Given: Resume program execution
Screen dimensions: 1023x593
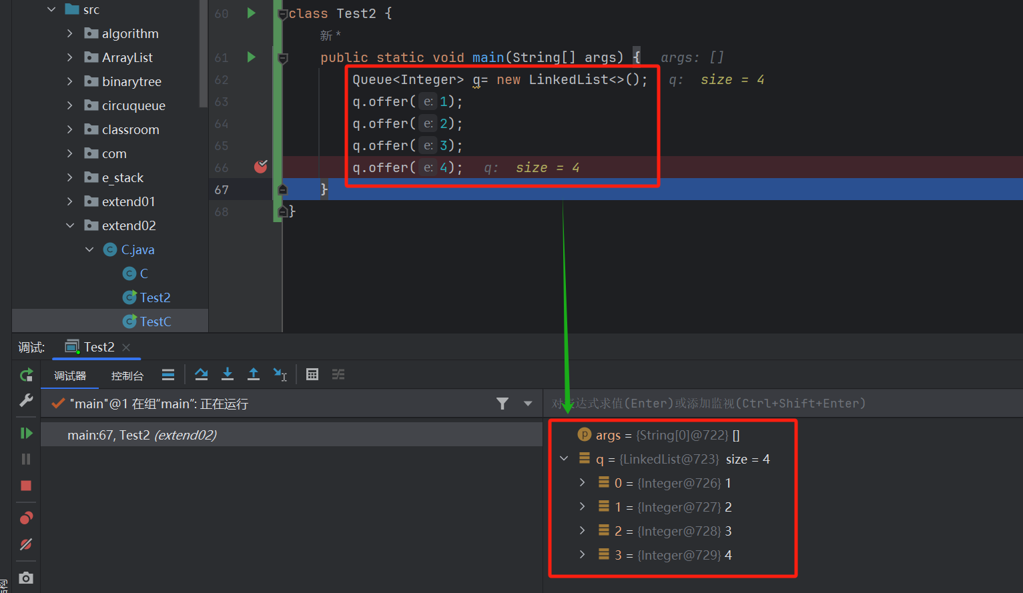Looking at the screenshot, I should pyautogui.click(x=26, y=434).
